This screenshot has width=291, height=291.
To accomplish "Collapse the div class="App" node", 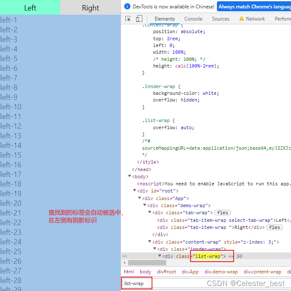I will tap(139, 198).
